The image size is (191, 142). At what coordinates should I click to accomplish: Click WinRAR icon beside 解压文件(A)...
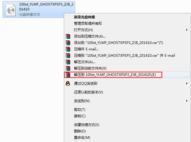[68, 62]
